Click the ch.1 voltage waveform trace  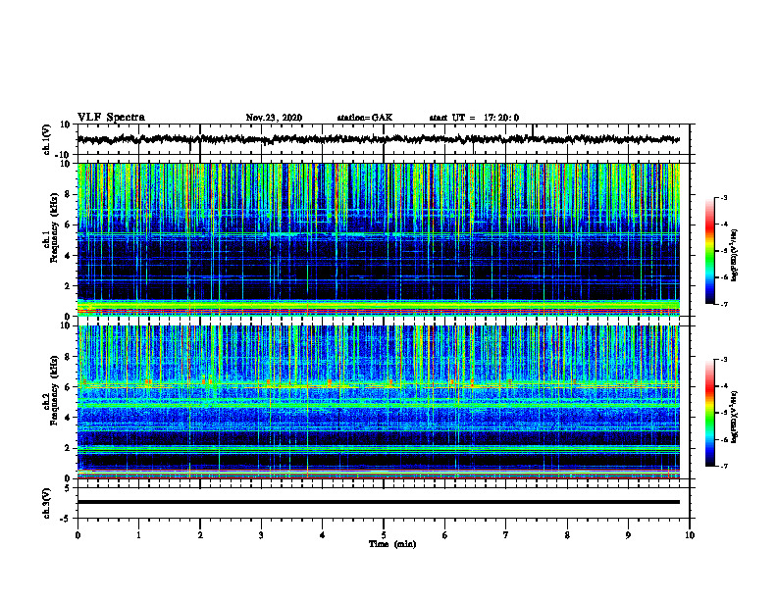(378, 139)
